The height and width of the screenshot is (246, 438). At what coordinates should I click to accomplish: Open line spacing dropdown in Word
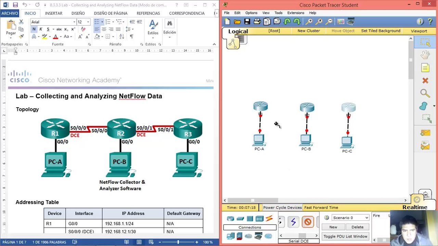[x=130, y=29]
